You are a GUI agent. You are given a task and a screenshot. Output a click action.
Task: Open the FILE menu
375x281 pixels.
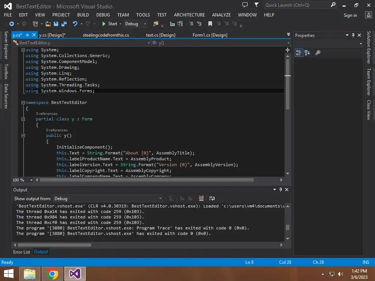pos(8,15)
